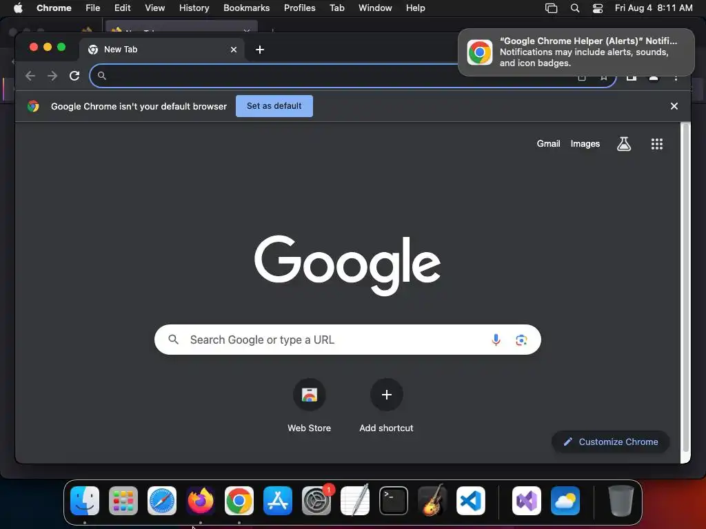Open Gmail link

pyautogui.click(x=548, y=143)
